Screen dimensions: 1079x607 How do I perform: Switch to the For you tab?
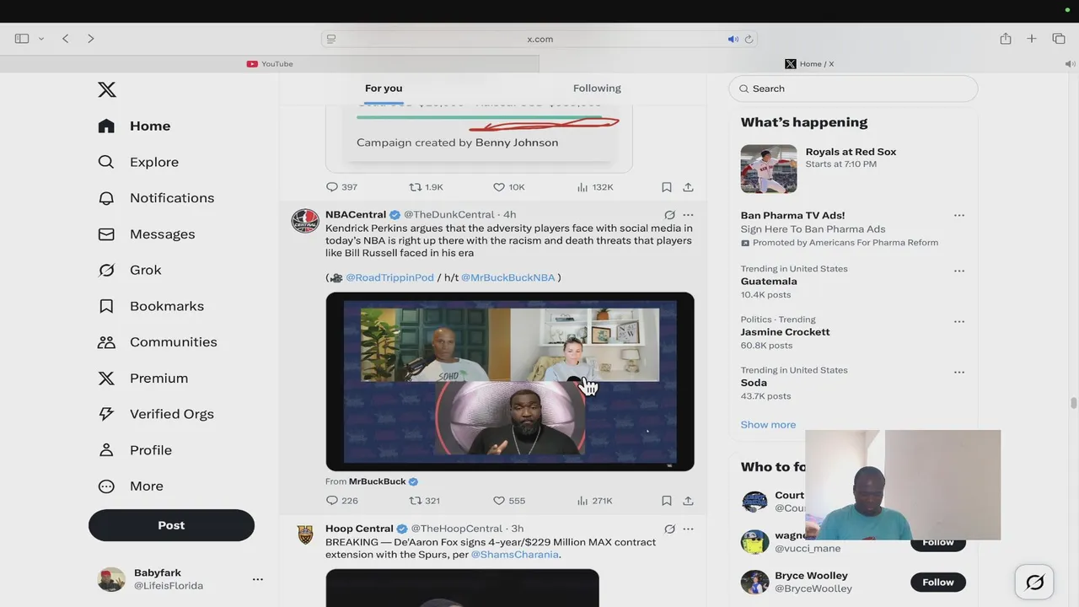pyautogui.click(x=384, y=88)
